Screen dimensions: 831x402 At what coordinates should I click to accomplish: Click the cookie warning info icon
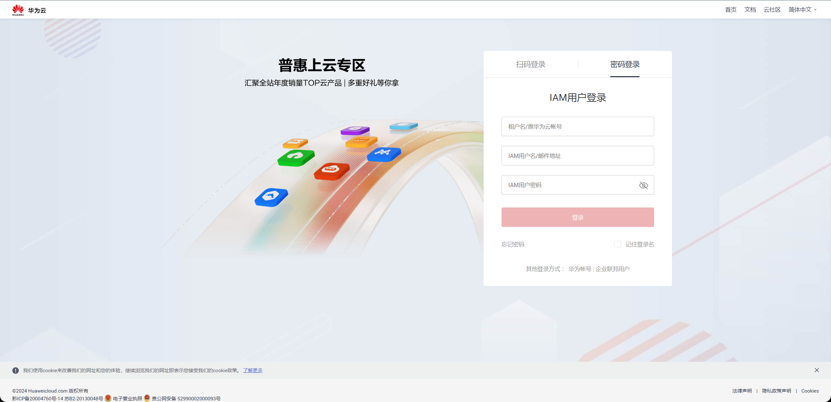(x=16, y=371)
